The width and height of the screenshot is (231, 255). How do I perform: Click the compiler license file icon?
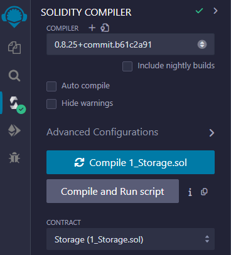pyautogui.click(x=105, y=28)
